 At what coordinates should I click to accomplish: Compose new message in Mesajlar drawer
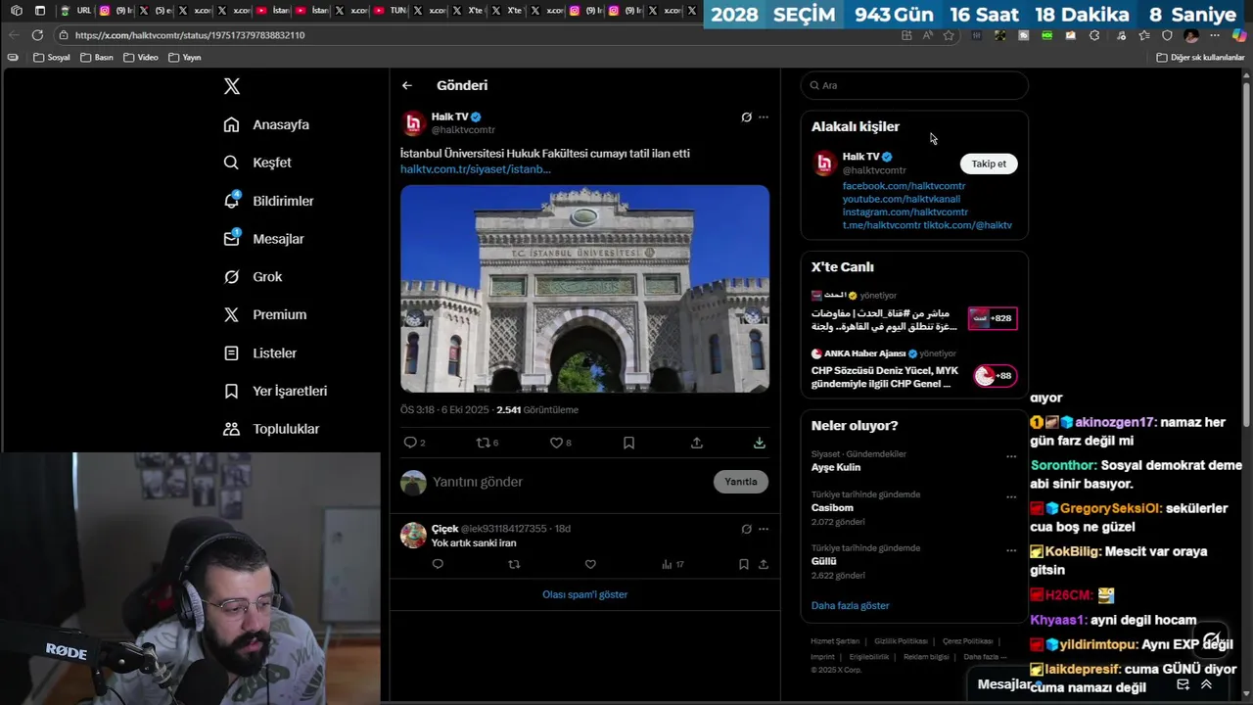1183,684
